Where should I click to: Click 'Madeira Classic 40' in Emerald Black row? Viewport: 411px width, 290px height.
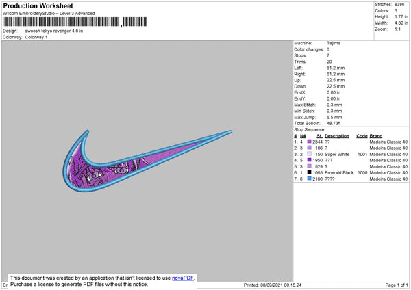[388, 173]
